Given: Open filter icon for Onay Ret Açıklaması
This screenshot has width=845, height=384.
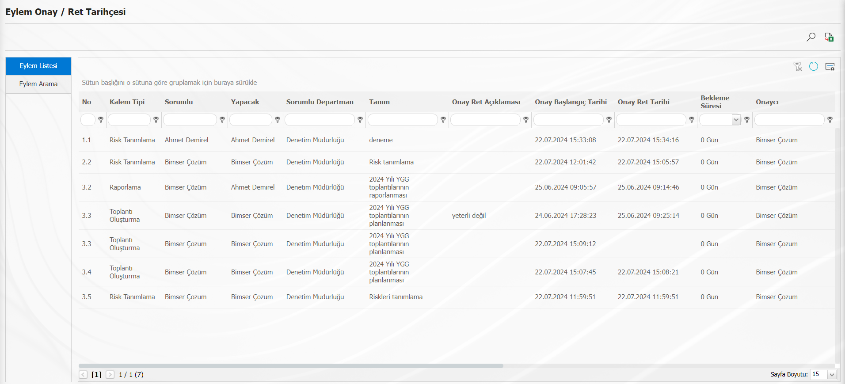Looking at the screenshot, I should pyautogui.click(x=526, y=120).
